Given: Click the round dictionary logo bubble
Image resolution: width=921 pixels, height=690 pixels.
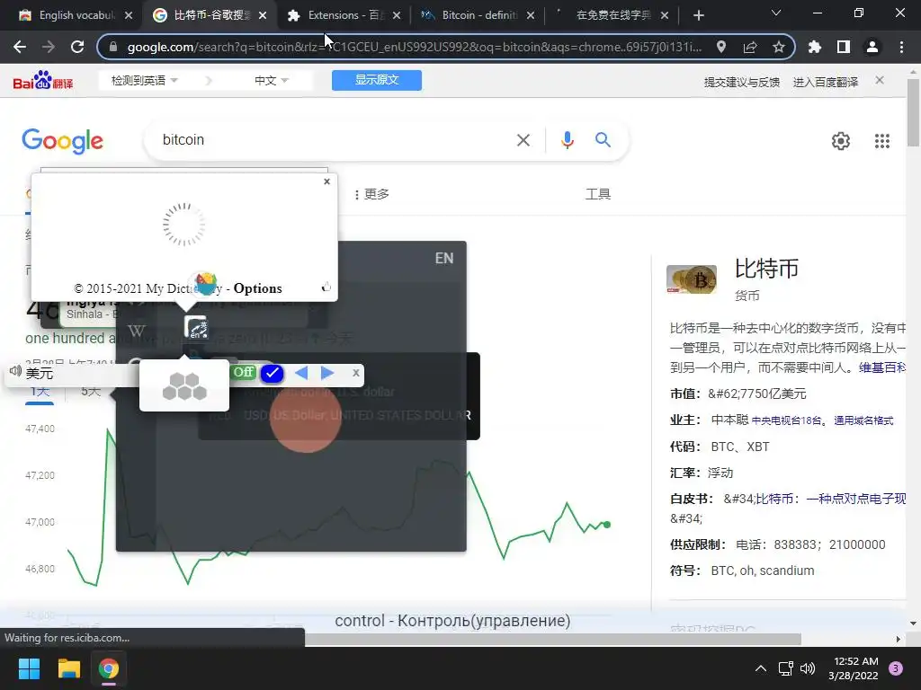Looking at the screenshot, I should tap(205, 284).
